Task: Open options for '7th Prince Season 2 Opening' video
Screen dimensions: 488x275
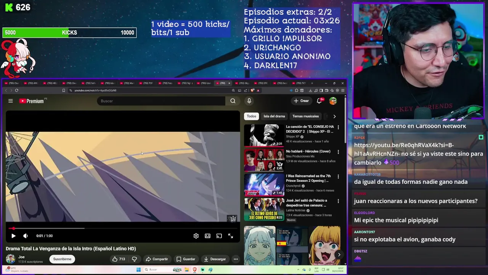Action: pos(338,176)
